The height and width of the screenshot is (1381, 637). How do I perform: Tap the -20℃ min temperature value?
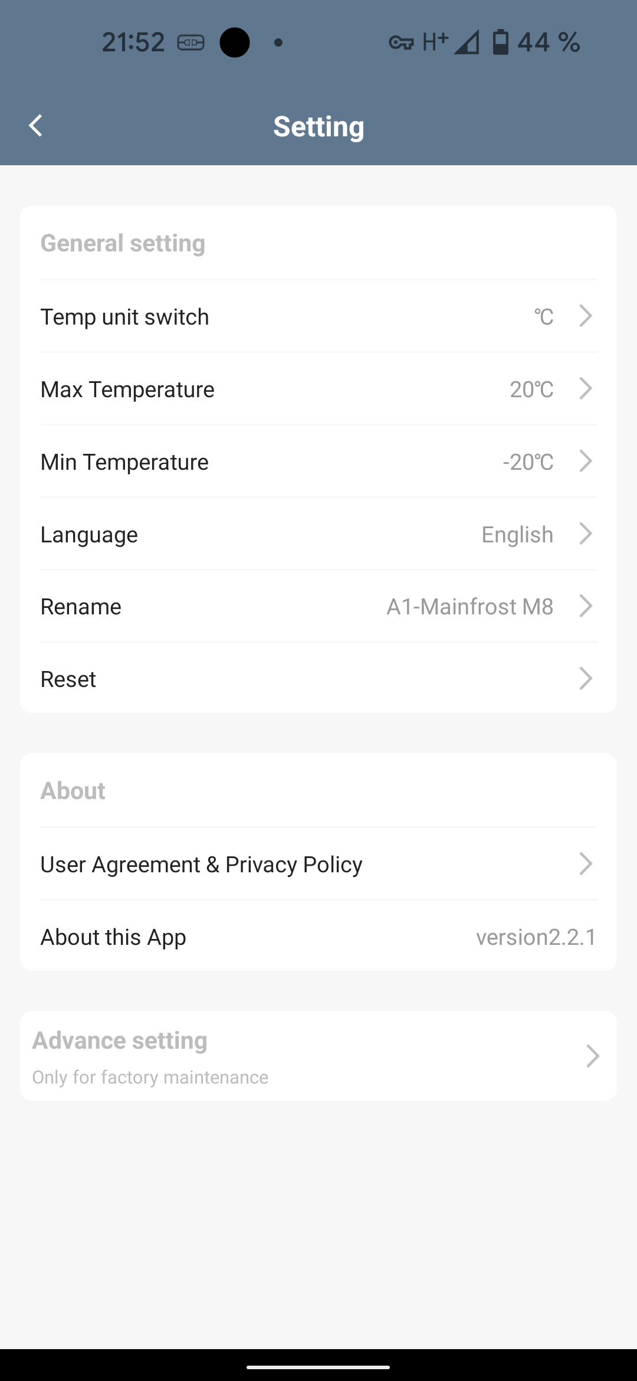click(528, 462)
